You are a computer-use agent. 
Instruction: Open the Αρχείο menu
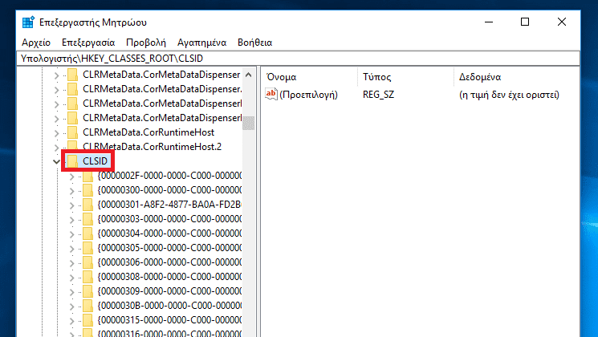[x=36, y=43]
